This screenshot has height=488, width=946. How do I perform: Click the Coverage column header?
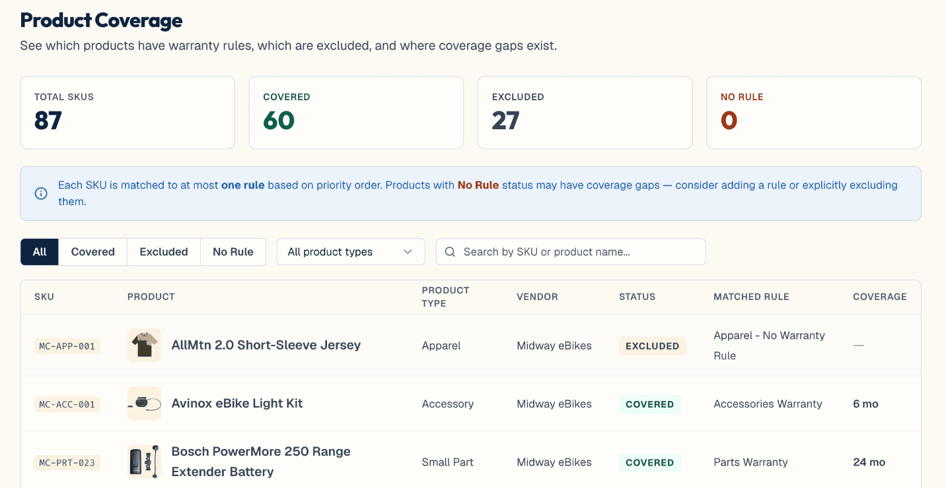(880, 297)
